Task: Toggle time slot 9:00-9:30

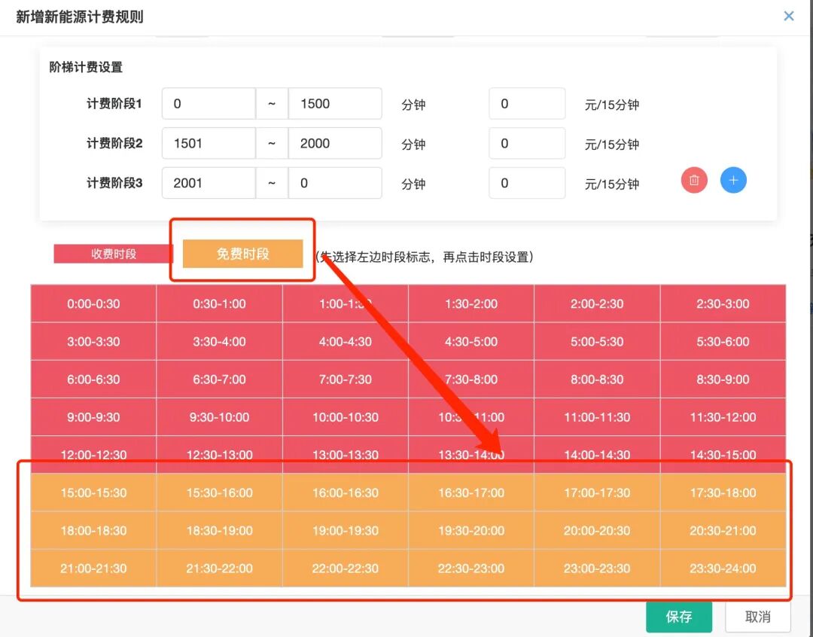Action: click(93, 417)
